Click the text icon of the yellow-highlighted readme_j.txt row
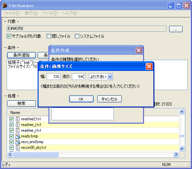Image resolution: width=192 pixels, height=169 pixels. (18, 125)
